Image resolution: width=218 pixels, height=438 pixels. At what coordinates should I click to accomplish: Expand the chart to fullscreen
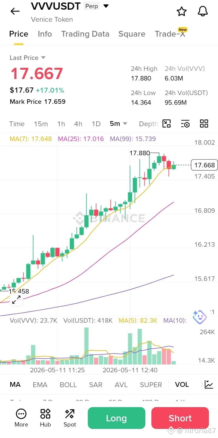pos(16,300)
